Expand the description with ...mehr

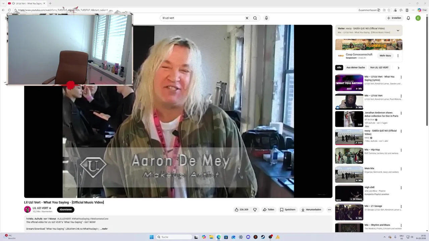pyautogui.click(x=104, y=229)
